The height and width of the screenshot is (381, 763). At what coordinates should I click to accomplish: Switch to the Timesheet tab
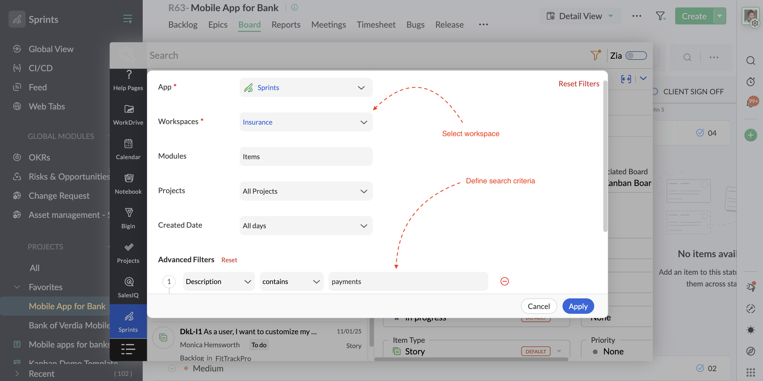(x=376, y=24)
